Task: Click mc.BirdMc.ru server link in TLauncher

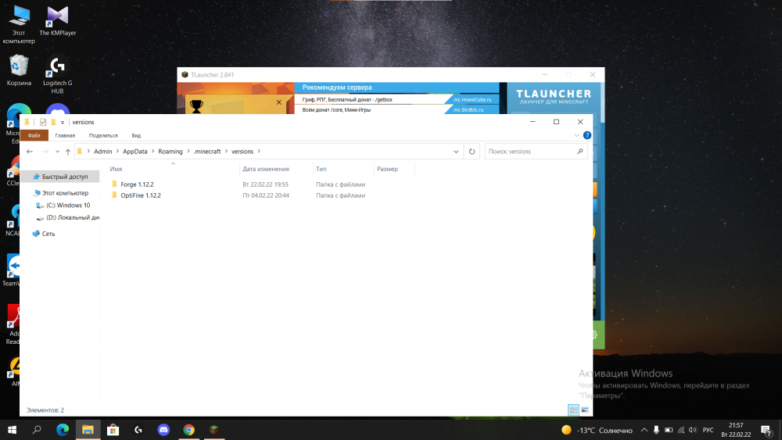Action: coord(468,109)
